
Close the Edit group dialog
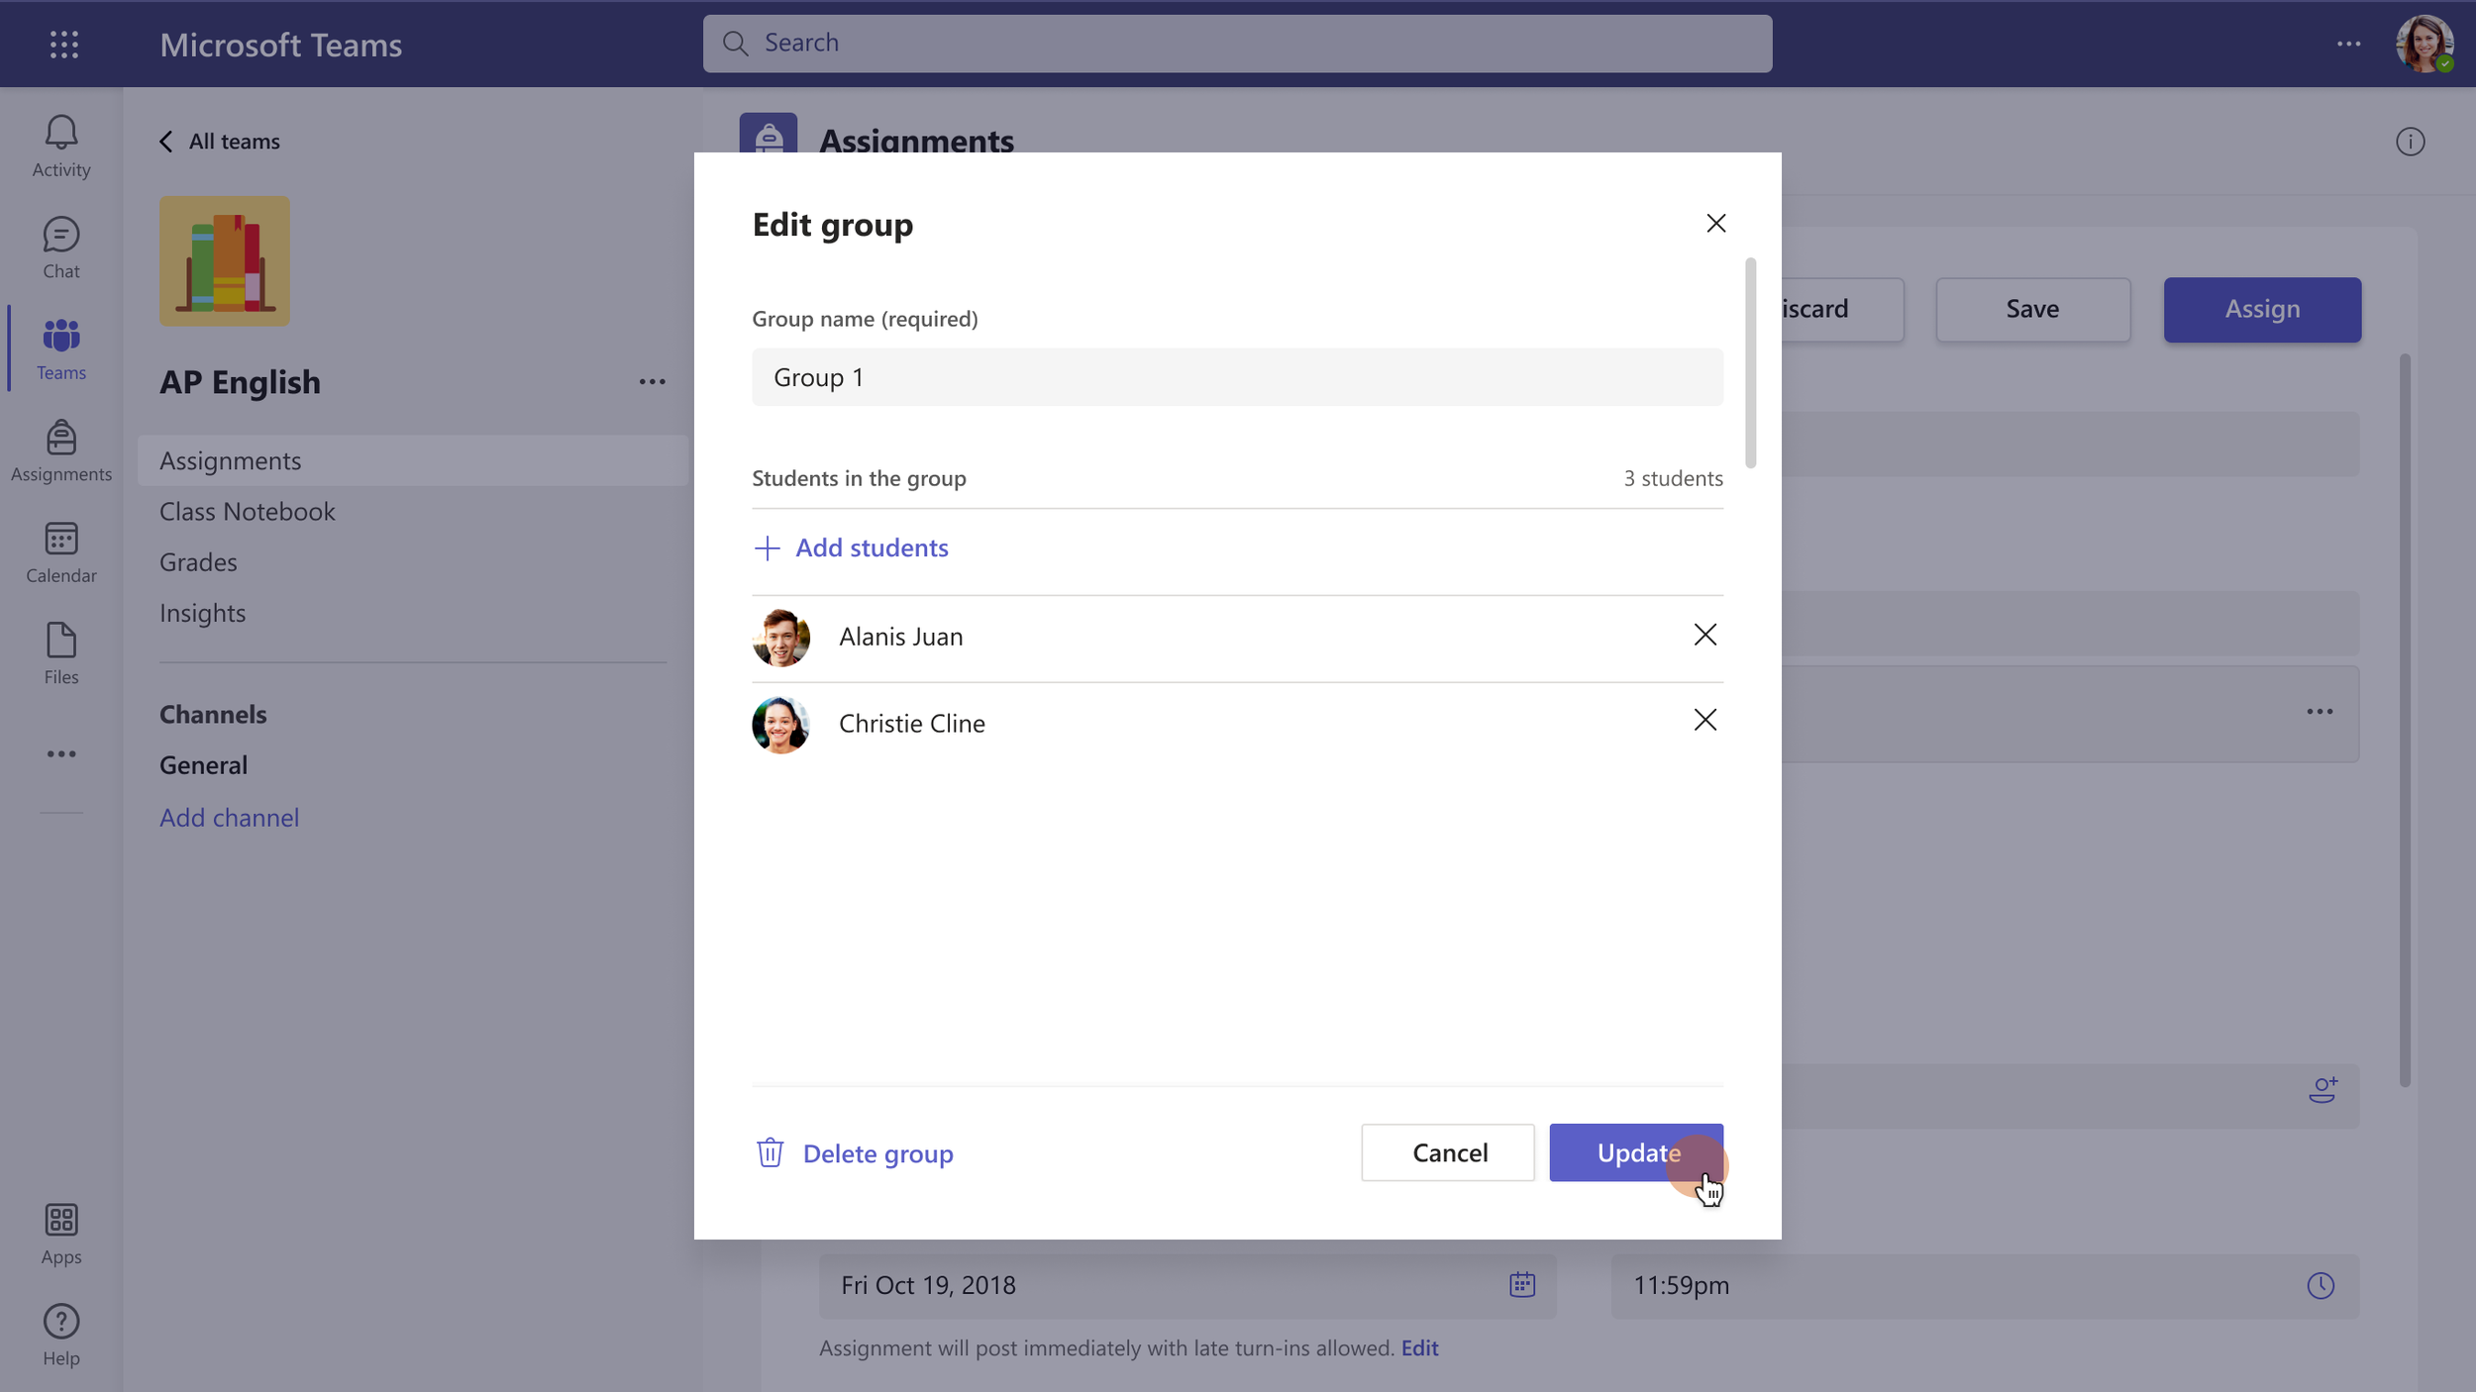pos(1715,224)
